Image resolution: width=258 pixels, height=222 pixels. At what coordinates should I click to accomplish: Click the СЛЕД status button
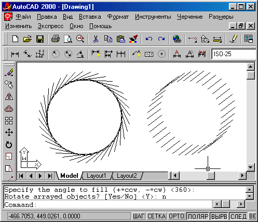[238, 216]
